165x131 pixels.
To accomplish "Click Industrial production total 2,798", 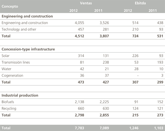I will 79,115.
